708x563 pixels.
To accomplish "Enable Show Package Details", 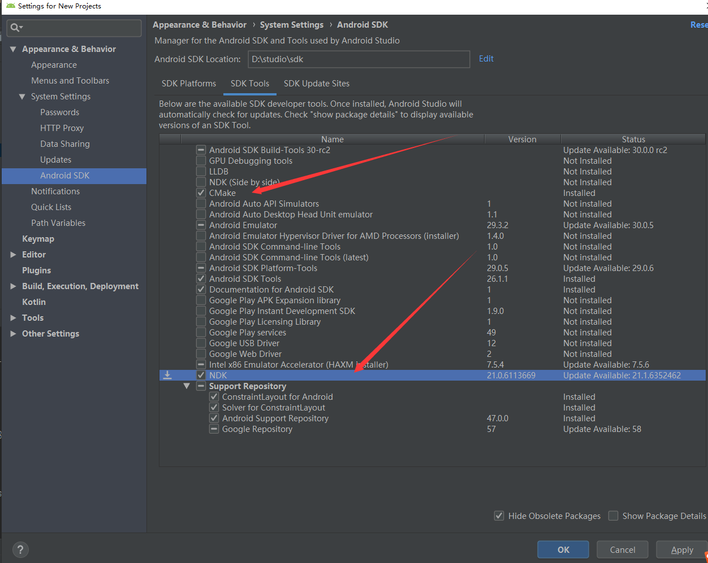I will coord(613,516).
